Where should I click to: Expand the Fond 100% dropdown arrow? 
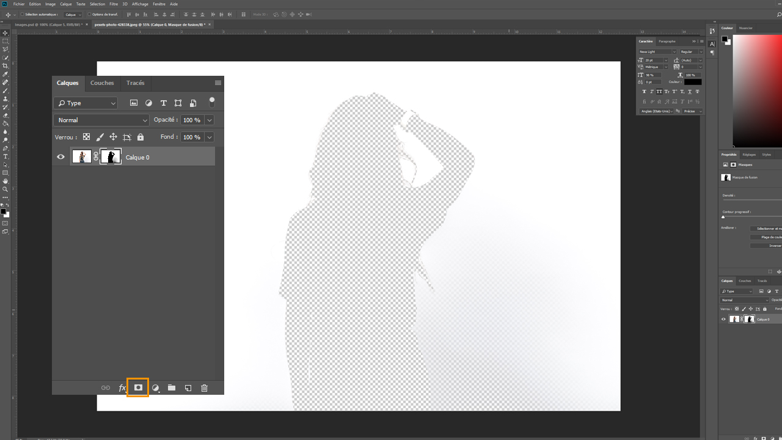point(210,137)
